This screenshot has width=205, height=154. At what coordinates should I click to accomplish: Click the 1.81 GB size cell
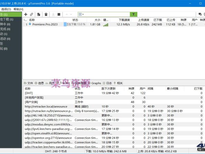click(95, 24)
